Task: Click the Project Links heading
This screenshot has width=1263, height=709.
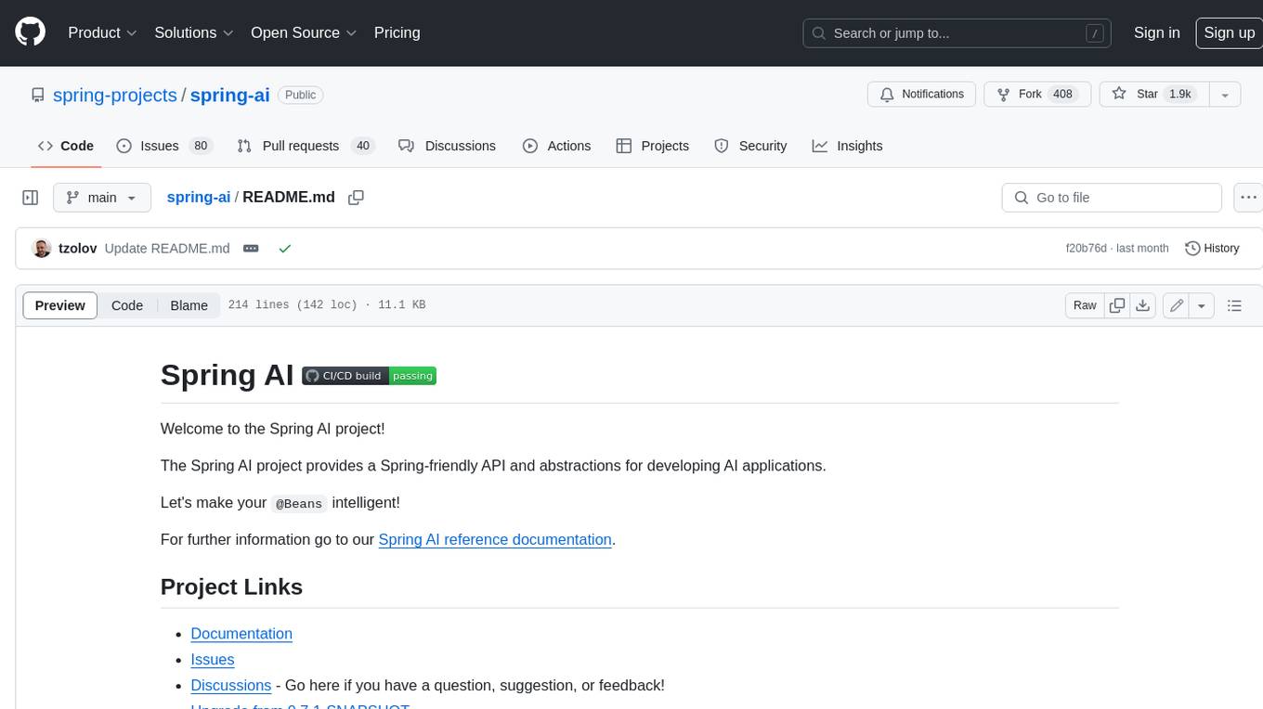Action: point(231,587)
